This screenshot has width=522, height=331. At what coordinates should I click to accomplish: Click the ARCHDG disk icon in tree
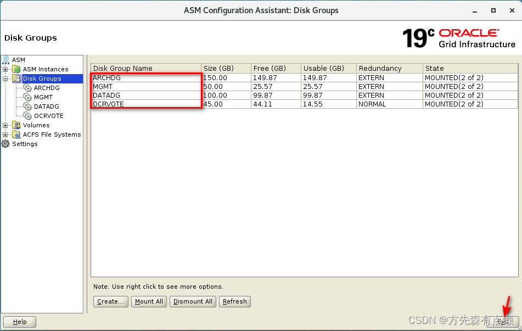[27, 88]
